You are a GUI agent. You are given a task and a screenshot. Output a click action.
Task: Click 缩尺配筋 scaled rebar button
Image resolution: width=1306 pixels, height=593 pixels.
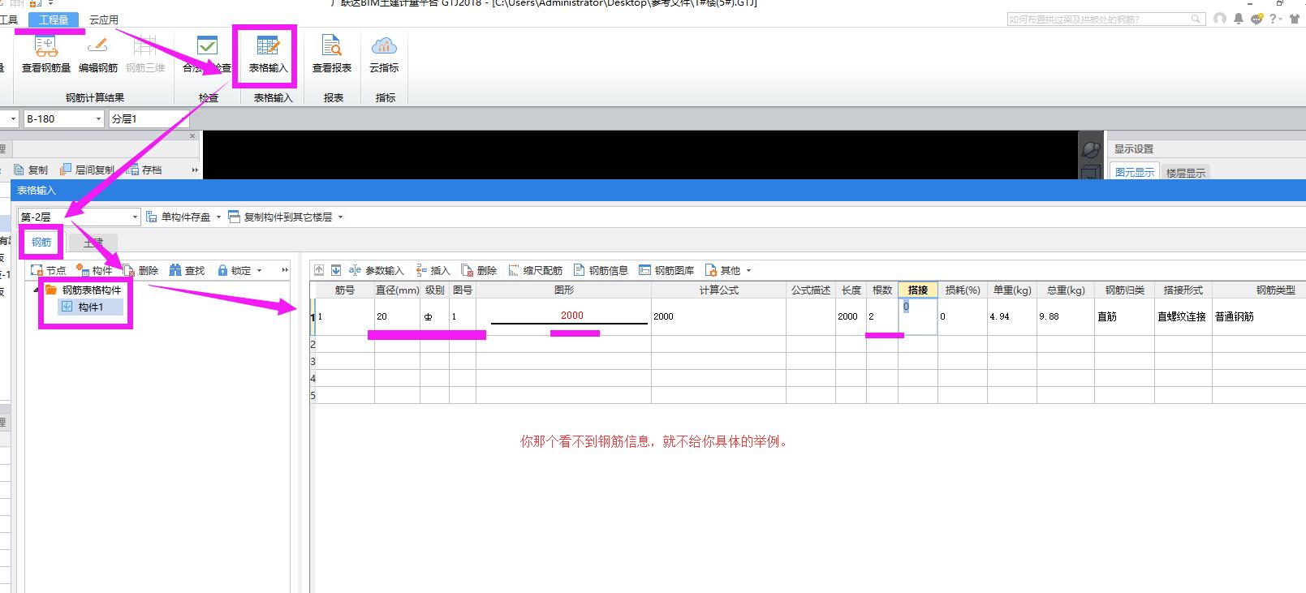(535, 270)
